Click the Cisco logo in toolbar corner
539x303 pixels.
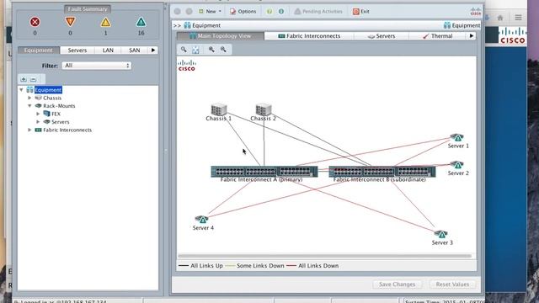[x=476, y=11]
